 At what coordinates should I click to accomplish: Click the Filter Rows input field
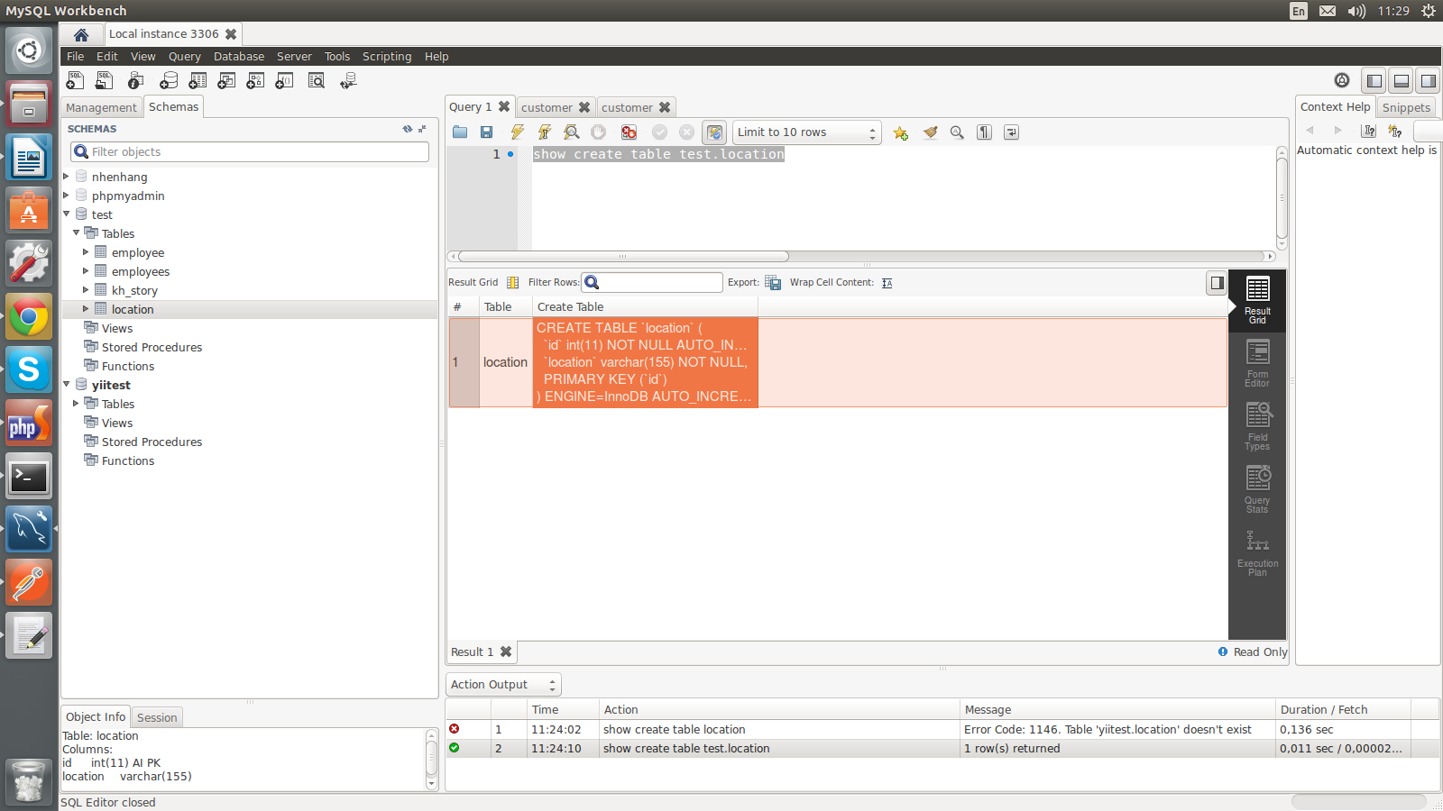(652, 283)
